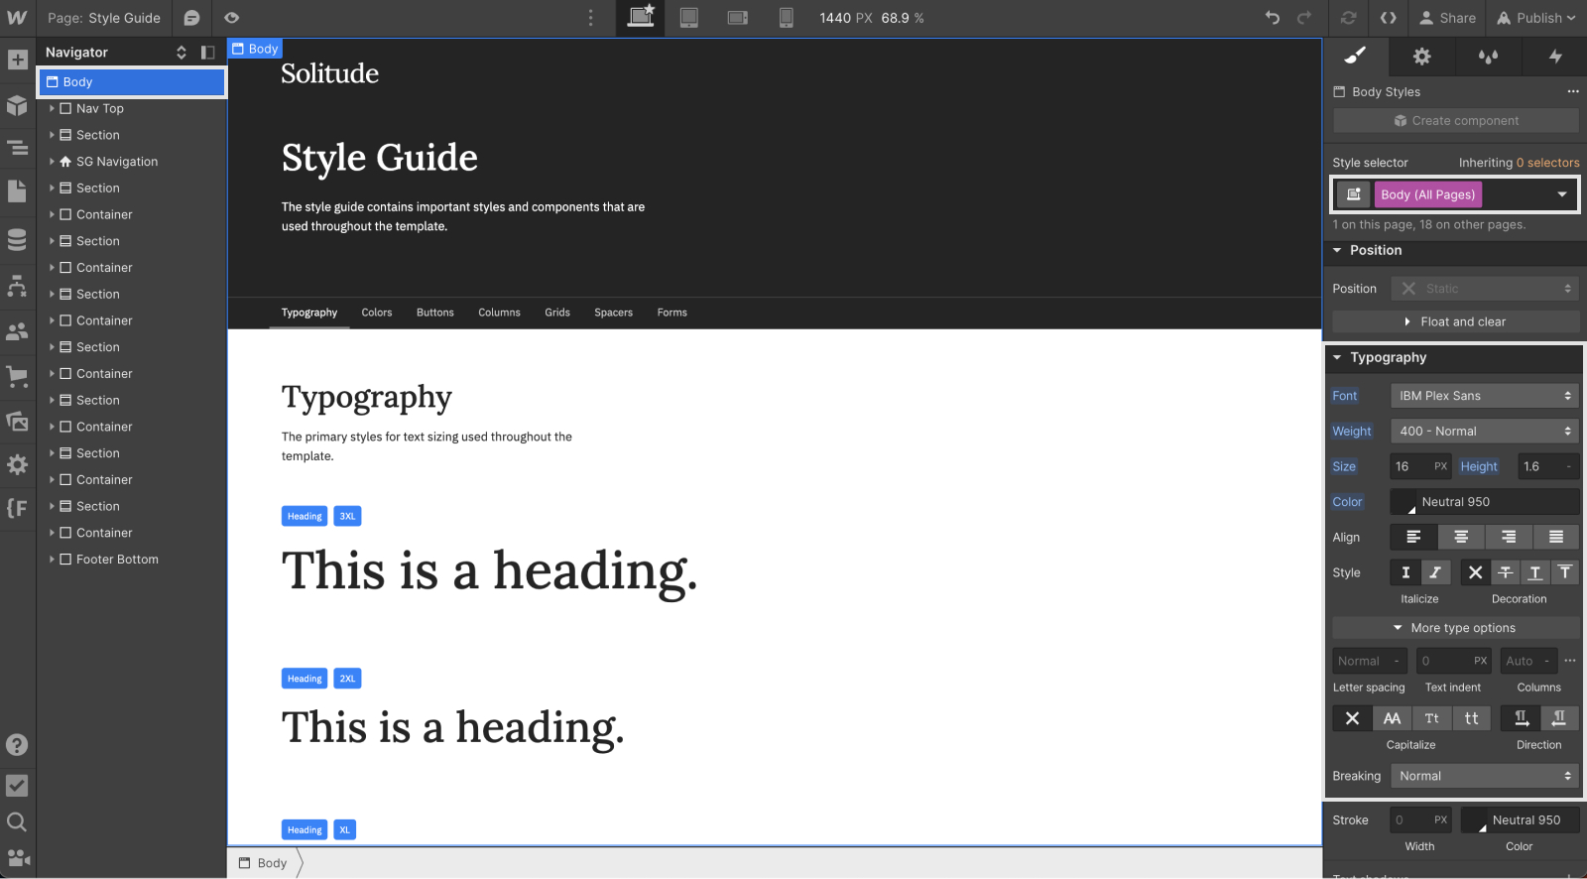
Task: Collapse More type options
Action: coord(1455,628)
